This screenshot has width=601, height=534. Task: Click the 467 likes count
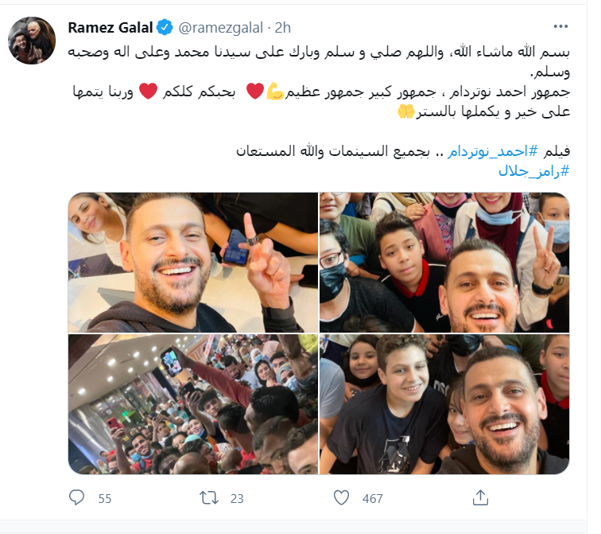tap(373, 498)
